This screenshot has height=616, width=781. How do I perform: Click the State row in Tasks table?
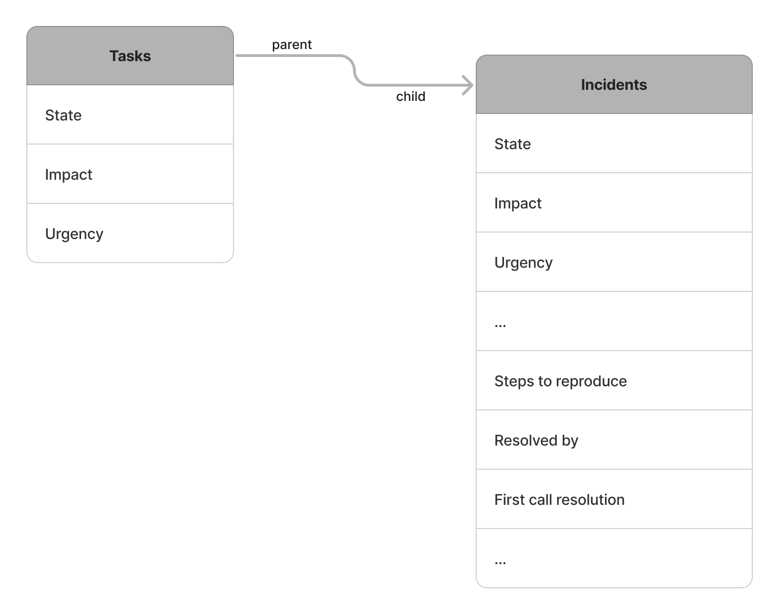coord(130,115)
